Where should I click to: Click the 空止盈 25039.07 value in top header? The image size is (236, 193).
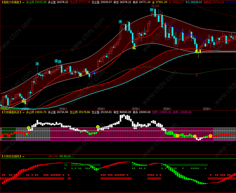pos(102,2)
